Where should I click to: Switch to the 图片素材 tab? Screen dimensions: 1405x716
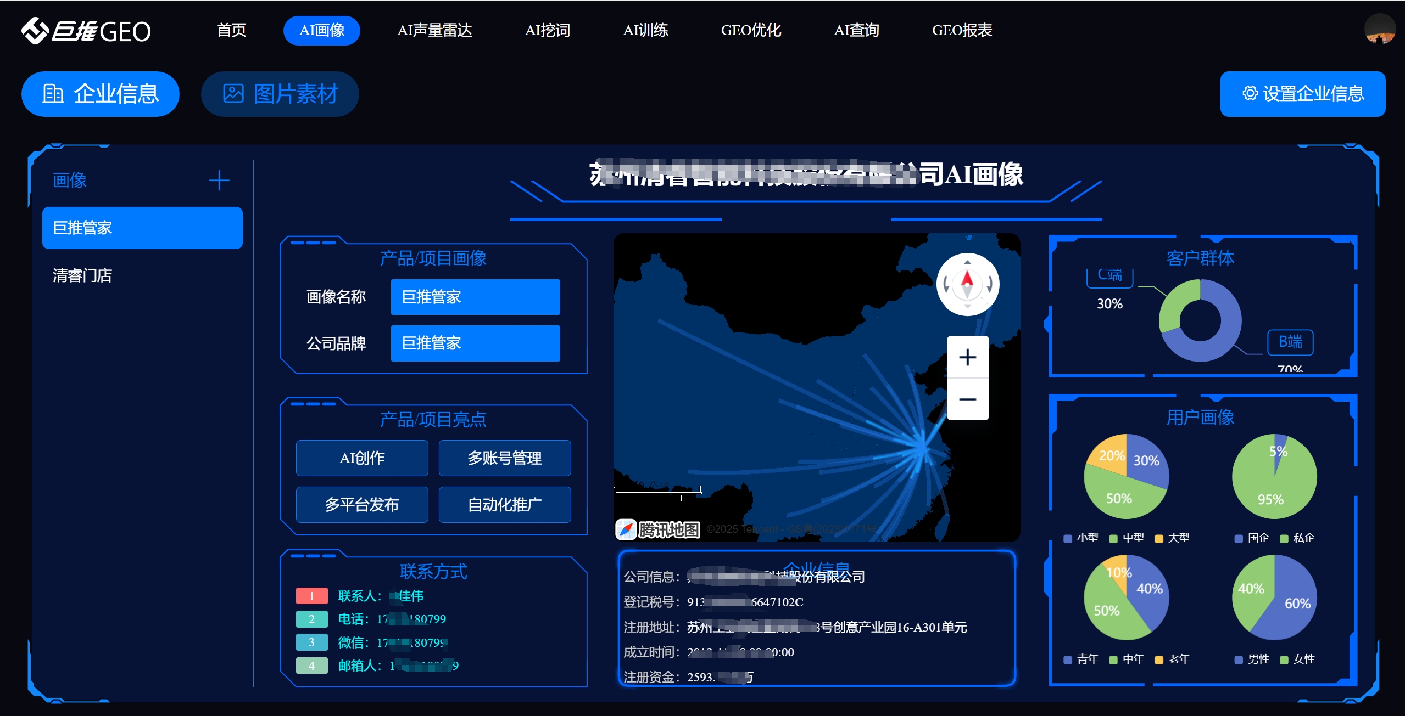click(x=280, y=94)
